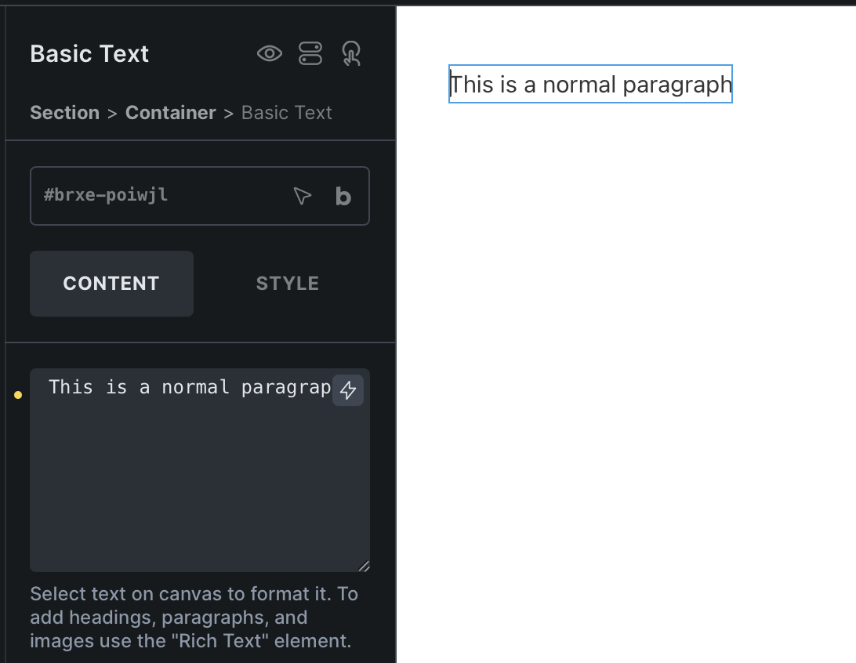Open interactions hand-pointer icon
The width and height of the screenshot is (856, 663).
[351, 53]
